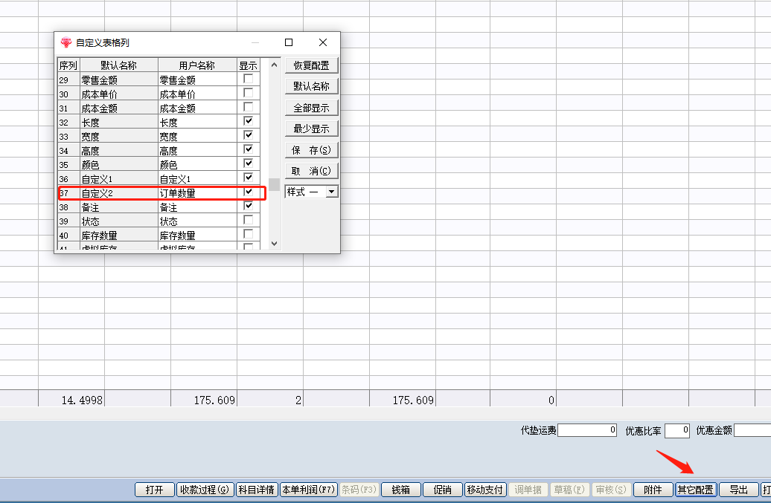Click 全部显示 button
This screenshot has height=503, width=771.
(x=311, y=108)
